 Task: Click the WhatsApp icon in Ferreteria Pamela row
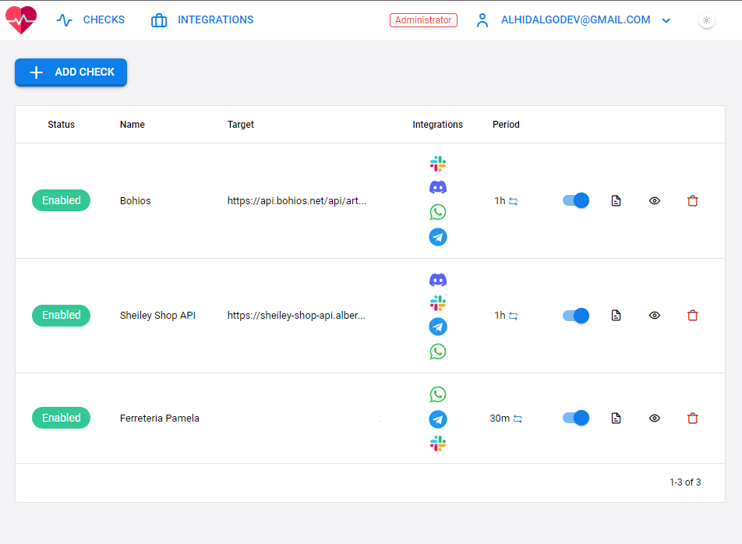438,394
